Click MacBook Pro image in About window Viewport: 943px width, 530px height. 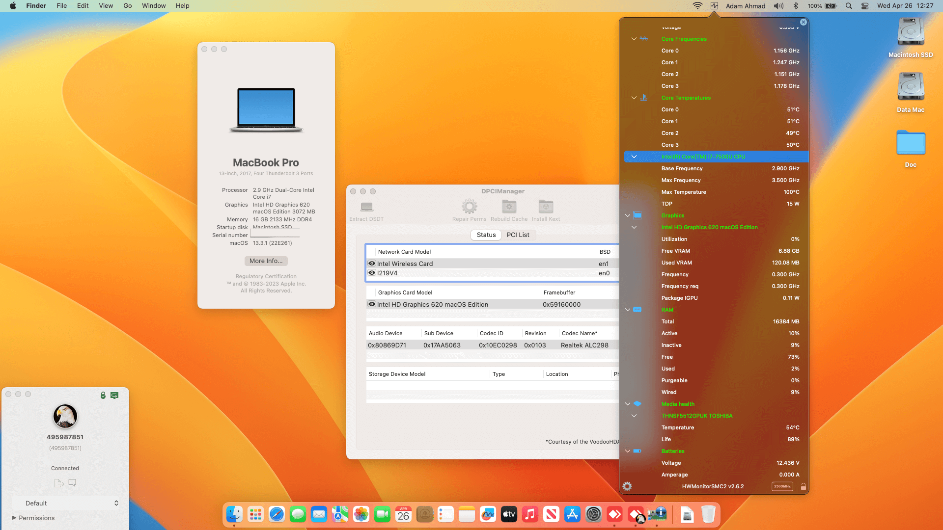tap(266, 110)
